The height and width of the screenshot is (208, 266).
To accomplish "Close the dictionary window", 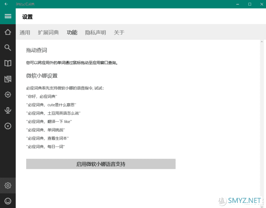I will click(x=262, y=4).
